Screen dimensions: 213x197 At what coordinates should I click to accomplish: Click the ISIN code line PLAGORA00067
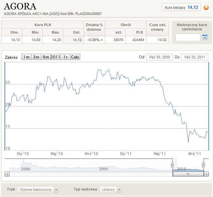click(53, 14)
